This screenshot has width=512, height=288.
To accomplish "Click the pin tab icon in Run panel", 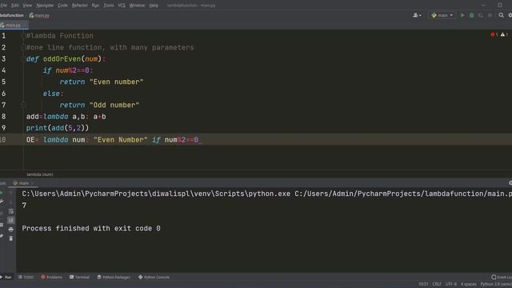I will (2, 236).
